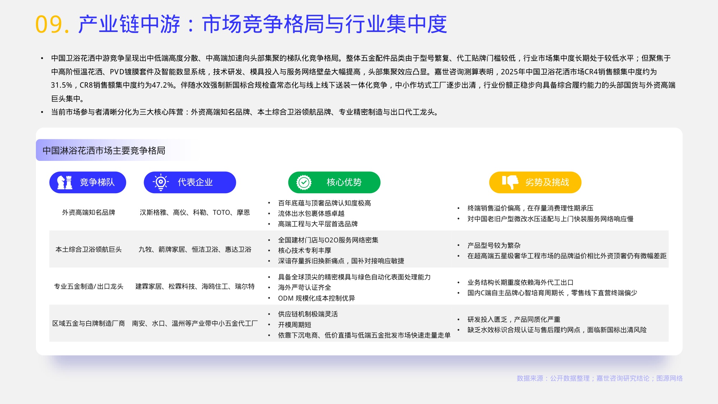Image resolution: width=718 pixels, height=404 pixels.
Task: Click the bullet 全国建材门店与O2O服务网络密集
Action: [x=328, y=240]
